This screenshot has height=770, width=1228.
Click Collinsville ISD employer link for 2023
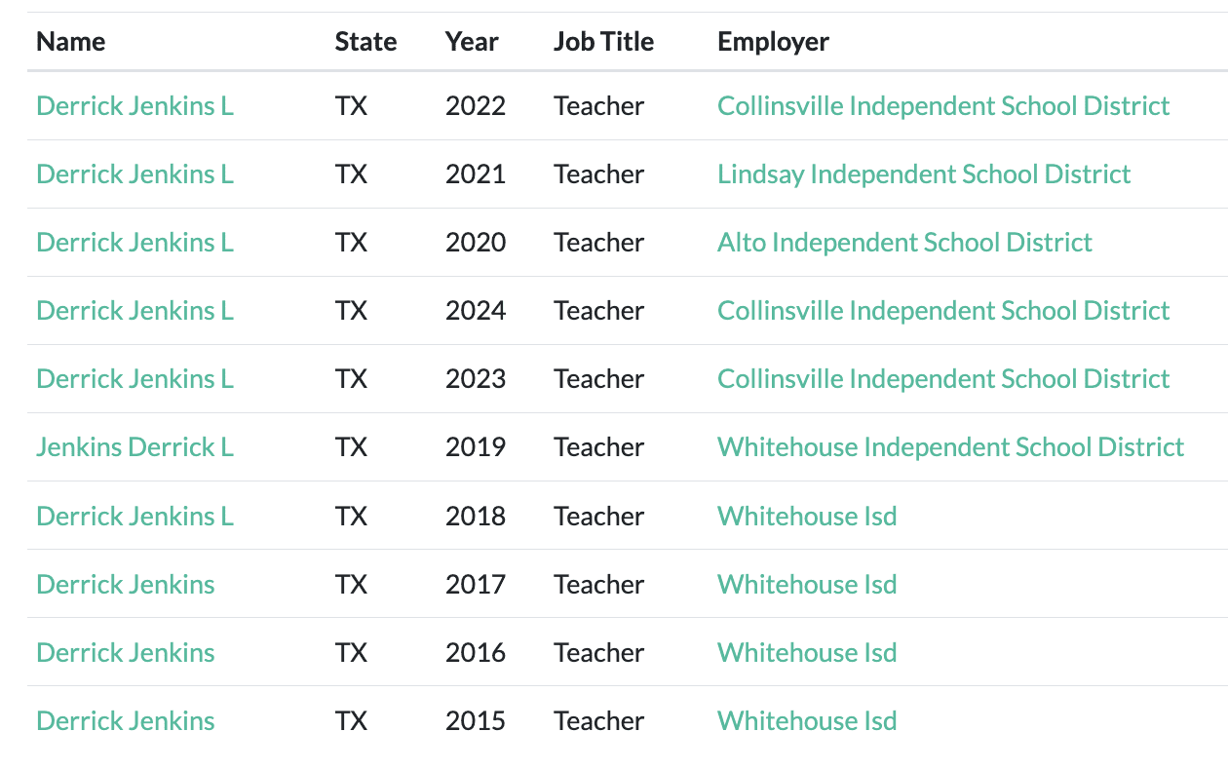942,378
